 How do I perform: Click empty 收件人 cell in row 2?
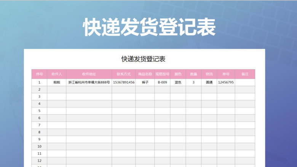pyautogui.click(x=57, y=90)
